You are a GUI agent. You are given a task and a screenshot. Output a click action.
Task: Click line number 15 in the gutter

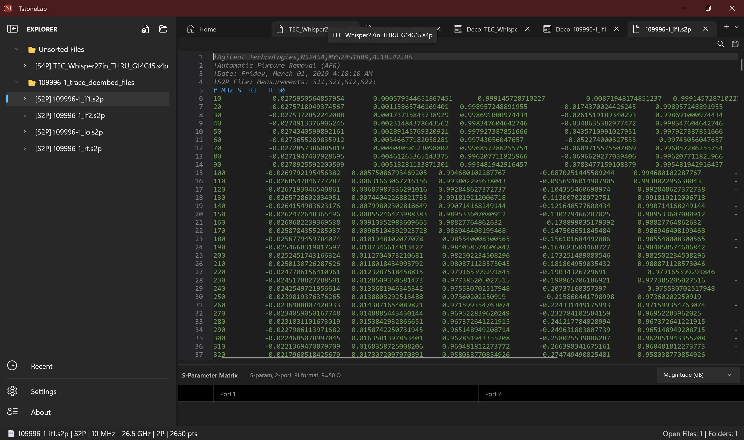click(x=199, y=172)
